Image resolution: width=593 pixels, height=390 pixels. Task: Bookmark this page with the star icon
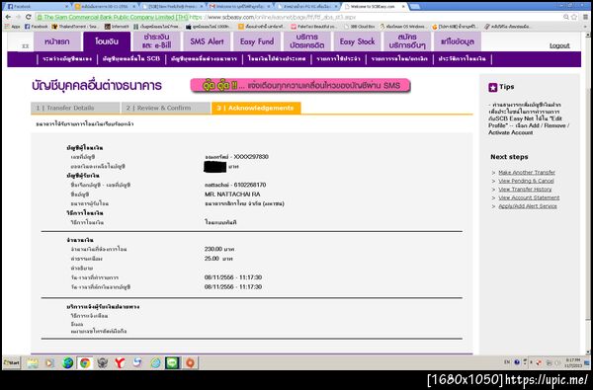click(574, 17)
